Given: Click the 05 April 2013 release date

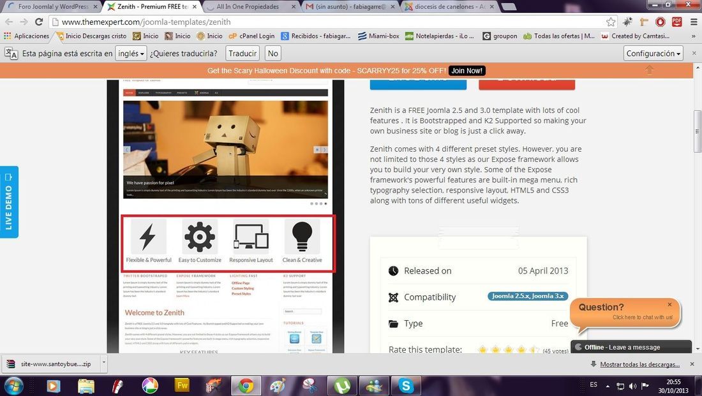Looking at the screenshot, I should click(x=543, y=271).
